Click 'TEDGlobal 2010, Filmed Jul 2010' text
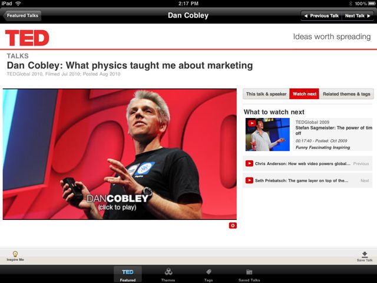The width and height of the screenshot is (377, 283). click(x=44, y=74)
